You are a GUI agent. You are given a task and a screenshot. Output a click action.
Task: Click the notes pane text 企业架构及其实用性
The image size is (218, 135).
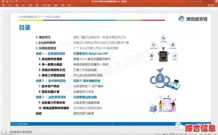21,132
